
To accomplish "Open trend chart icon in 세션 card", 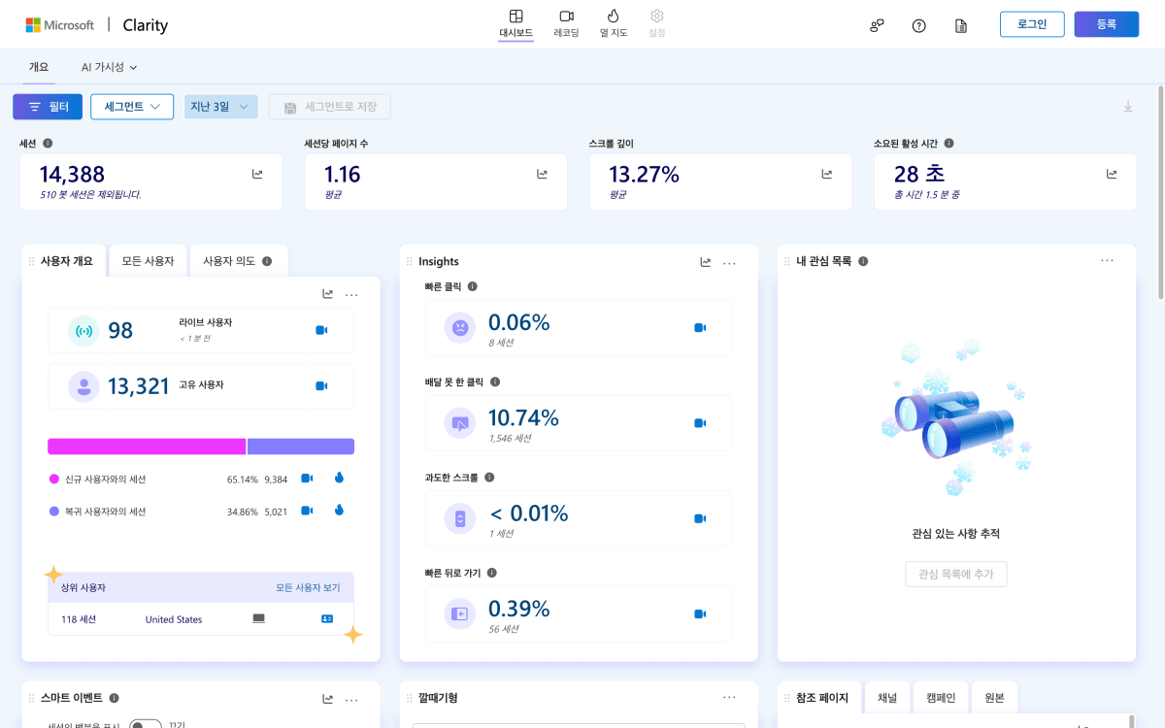I will click(x=257, y=175).
